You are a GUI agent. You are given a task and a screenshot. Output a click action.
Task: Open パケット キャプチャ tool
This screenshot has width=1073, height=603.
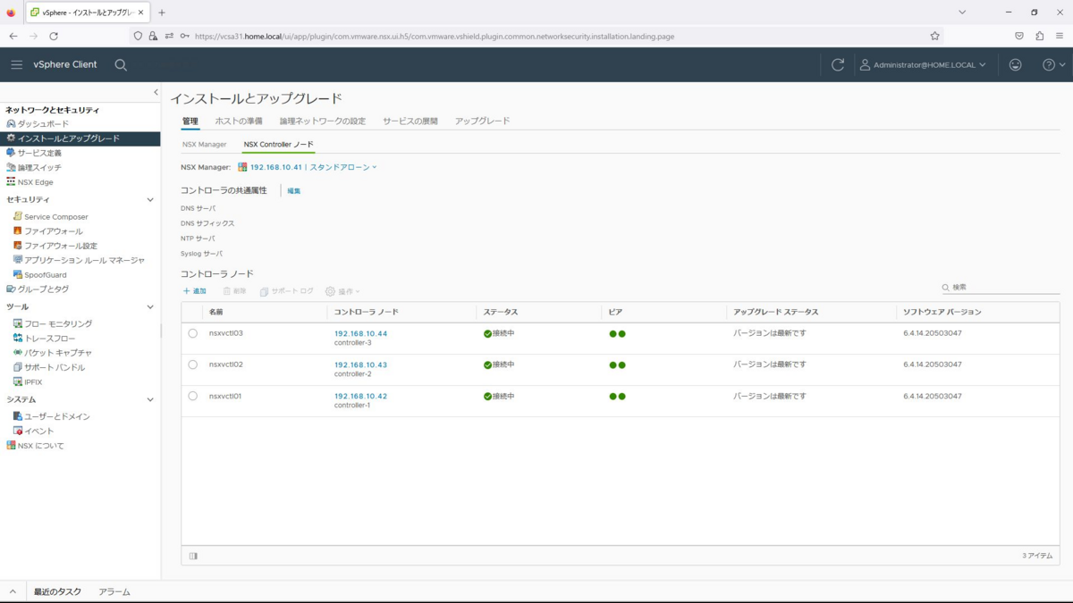(58, 353)
